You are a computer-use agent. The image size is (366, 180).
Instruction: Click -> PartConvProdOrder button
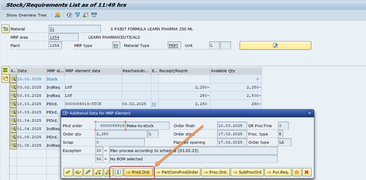[x=177, y=172]
